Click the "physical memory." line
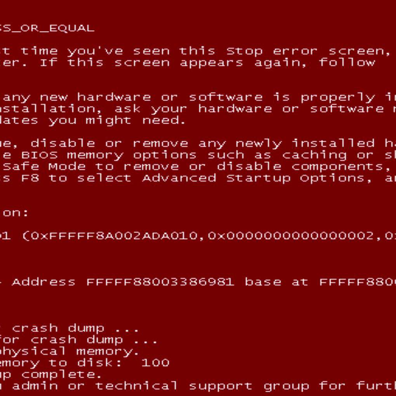Image resolution: width=396 pixels, height=396 pixels. (69, 352)
